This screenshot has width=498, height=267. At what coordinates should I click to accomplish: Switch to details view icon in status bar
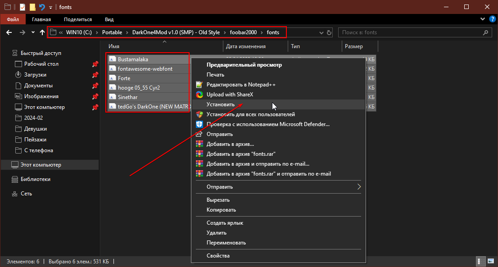pyautogui.click(x=481, y=261)
